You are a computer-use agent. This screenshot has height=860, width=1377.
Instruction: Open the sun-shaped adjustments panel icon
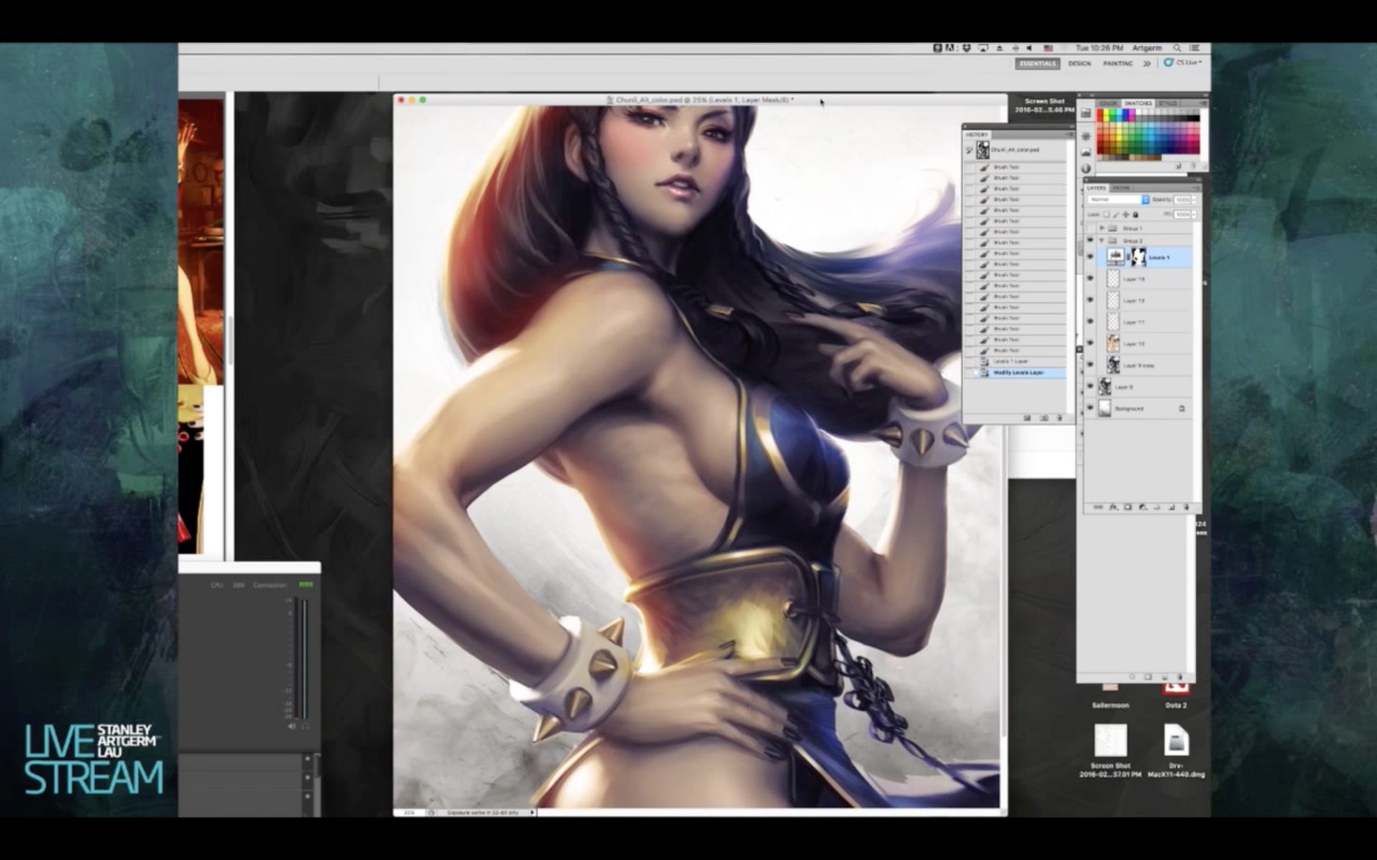(1086, 136)
